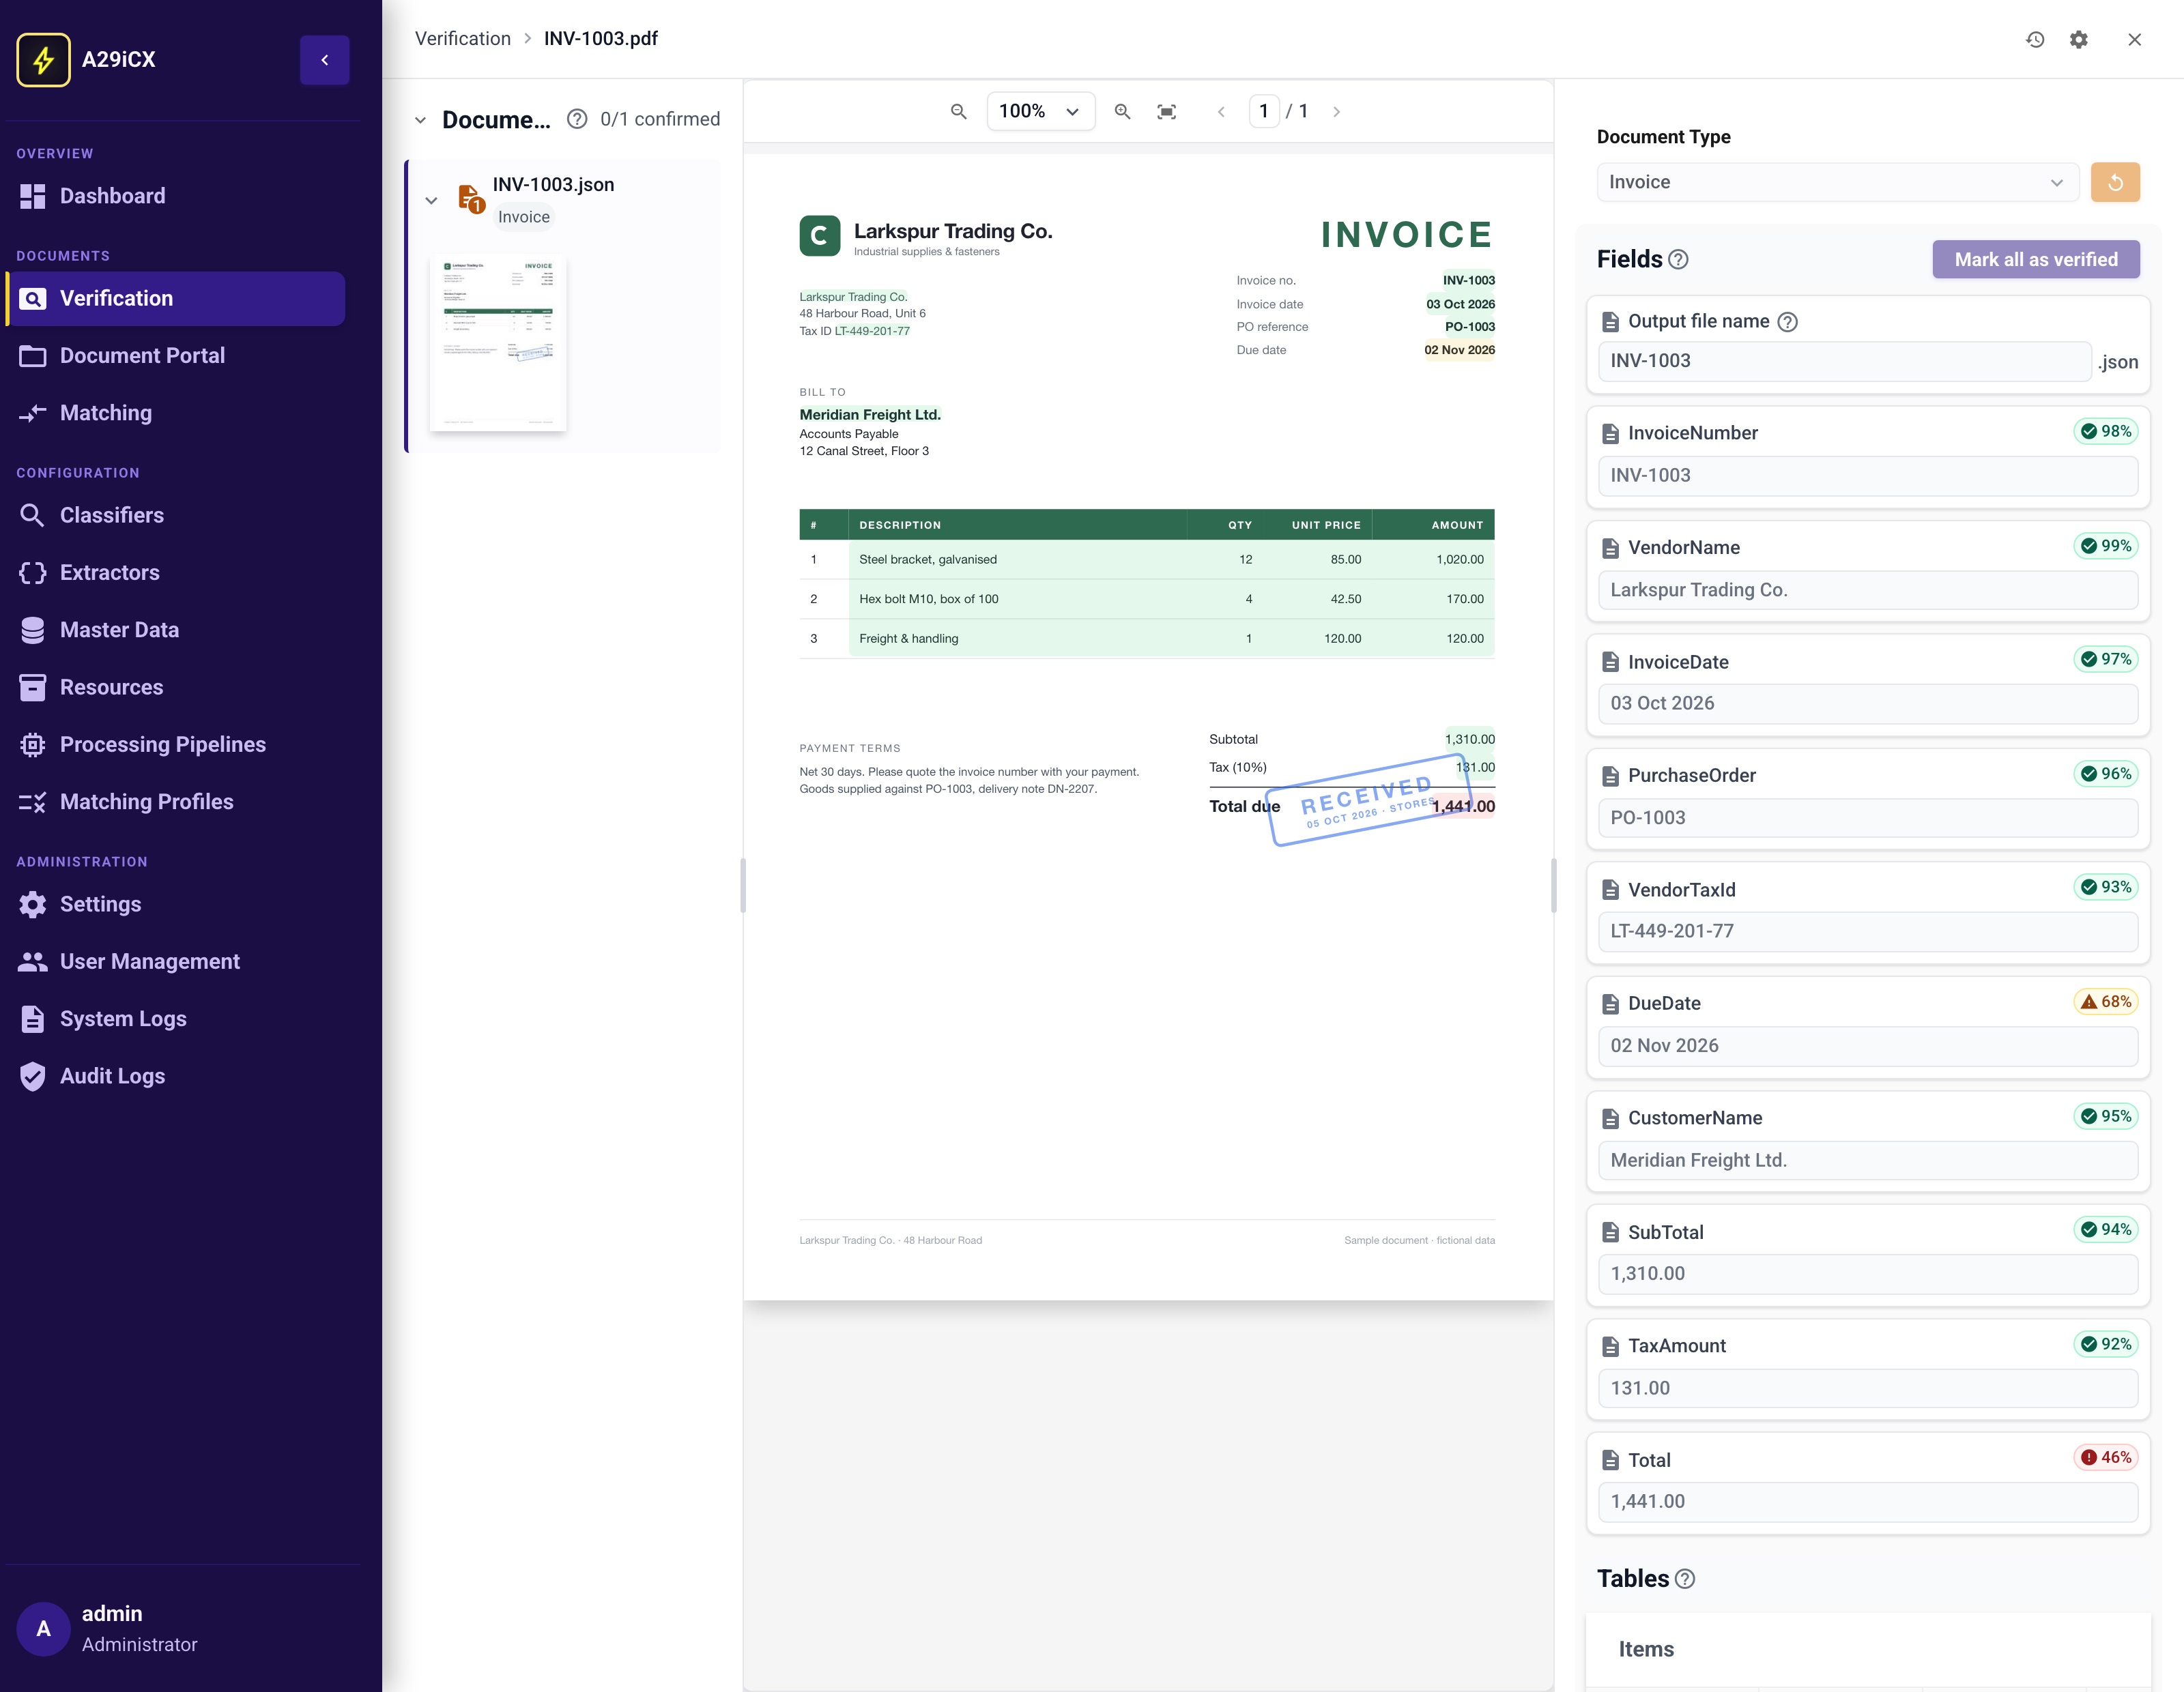Viewport: 2184px width, 1692px height.
Task: Collapse the Documents section chevron
Action: coord(420,120)
